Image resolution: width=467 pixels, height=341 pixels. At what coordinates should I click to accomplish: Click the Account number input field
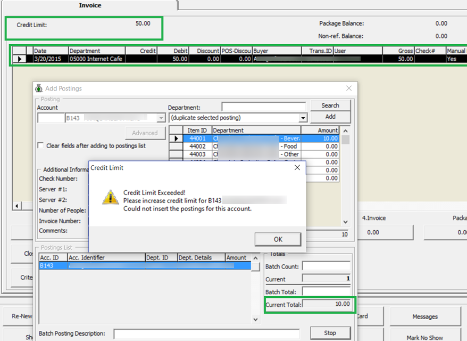click(51, 118)
